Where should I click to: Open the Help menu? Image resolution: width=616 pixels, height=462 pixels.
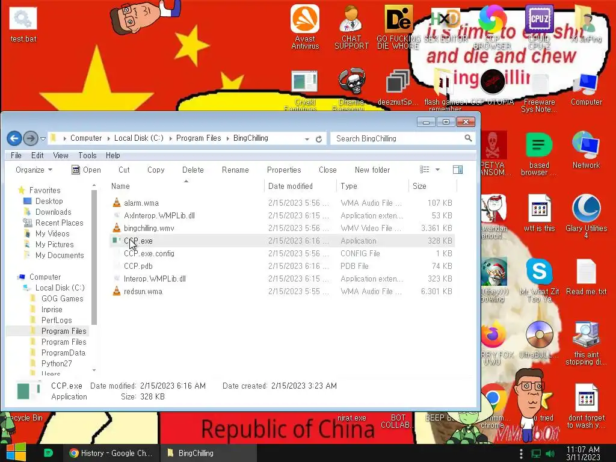112,155
